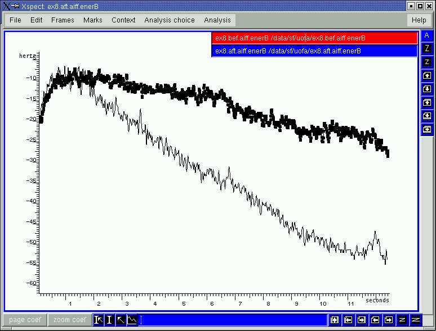Click the film-frame up-arrow sidebar icon
Image resolution: width=436 pixels, height=331 pixels.
click(427, 102)
